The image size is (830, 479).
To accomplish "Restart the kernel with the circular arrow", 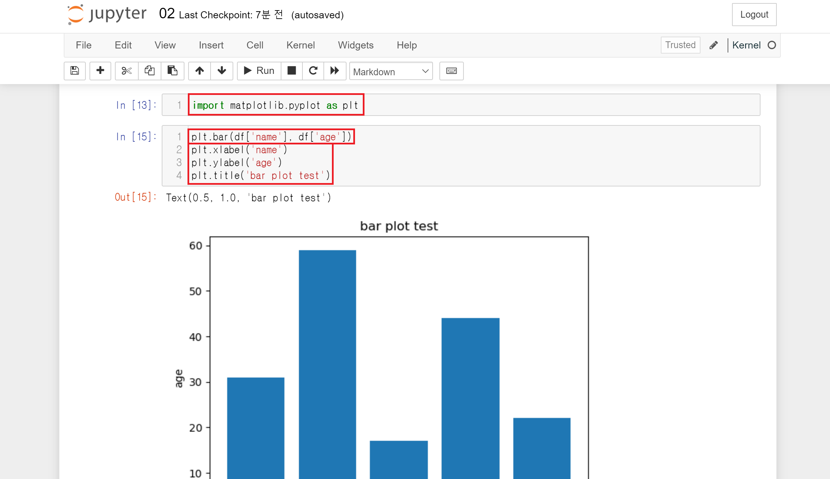I will click(x=313, y=71).
